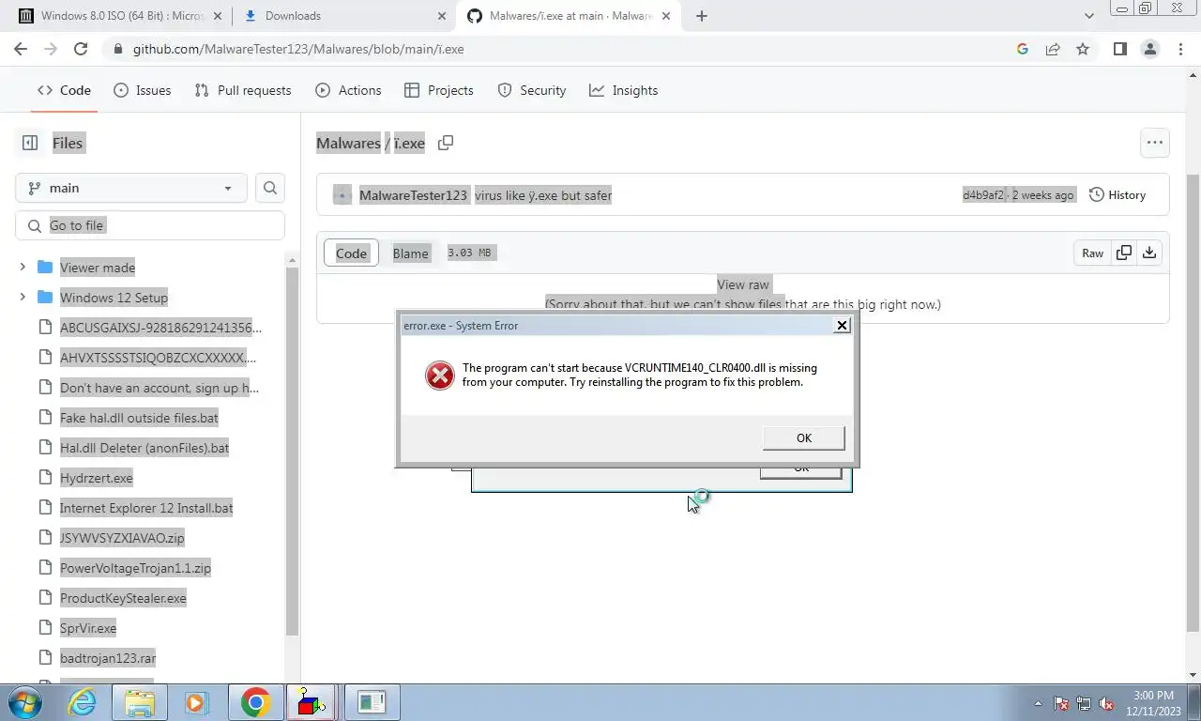Open the Issues tab
The width and height of the screenshot is (1201, 721).
[x=143, y=90]
